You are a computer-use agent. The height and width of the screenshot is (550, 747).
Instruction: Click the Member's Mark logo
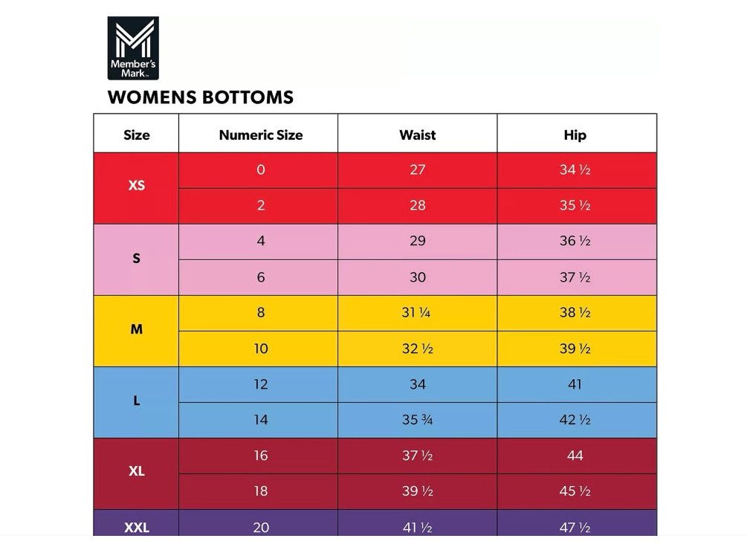tap(133, 48)
